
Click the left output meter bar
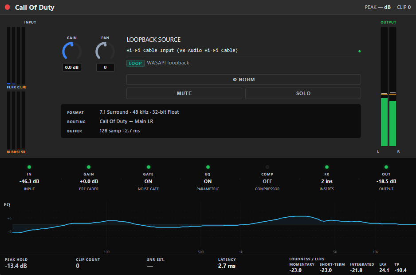[x=384, y=87]
